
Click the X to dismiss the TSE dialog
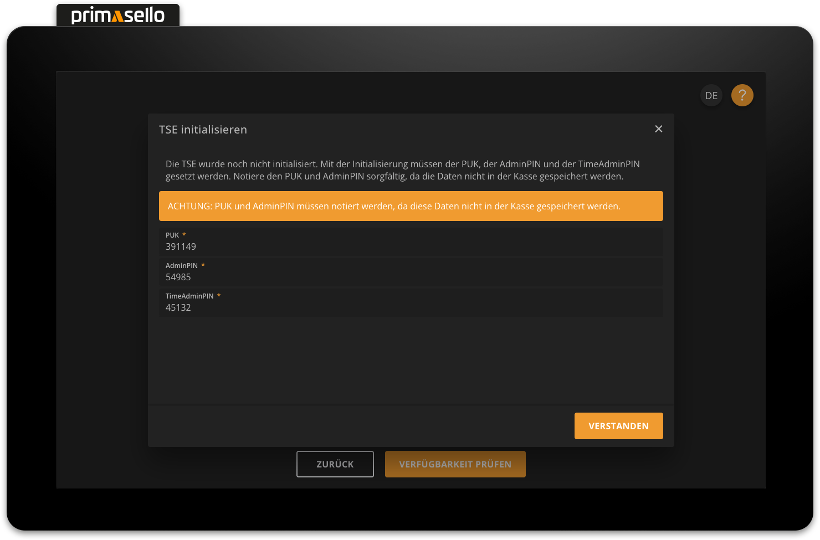pos(658,128)
